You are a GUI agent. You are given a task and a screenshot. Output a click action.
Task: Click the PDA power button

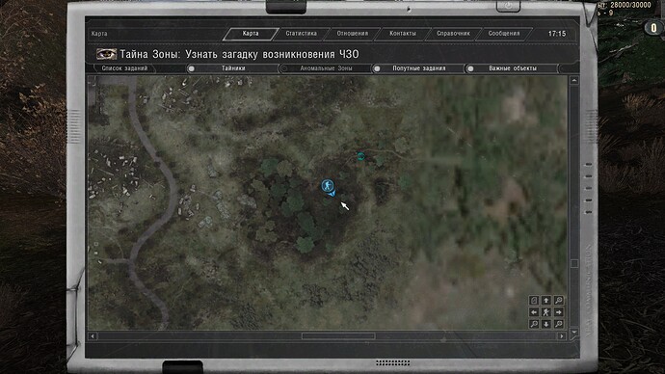point(508,6)
